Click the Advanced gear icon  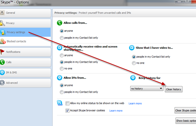2,83
